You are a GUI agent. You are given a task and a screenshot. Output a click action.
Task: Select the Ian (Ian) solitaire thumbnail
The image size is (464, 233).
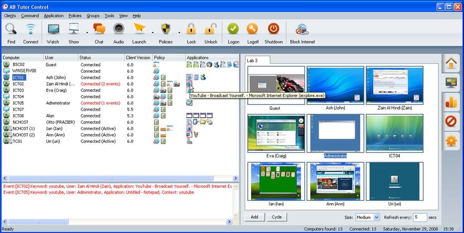[x=276, y=181]
